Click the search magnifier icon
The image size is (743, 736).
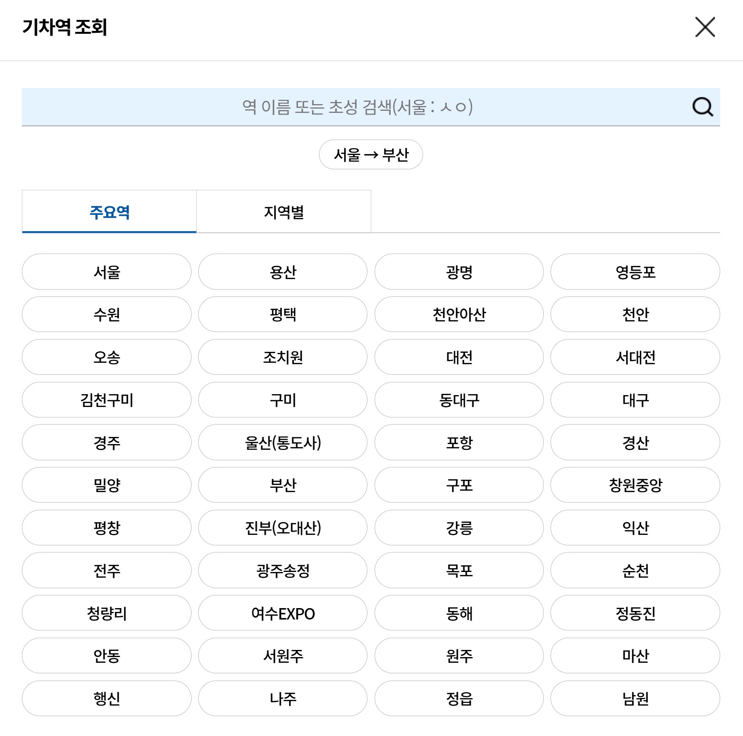(x=703, y=107)
